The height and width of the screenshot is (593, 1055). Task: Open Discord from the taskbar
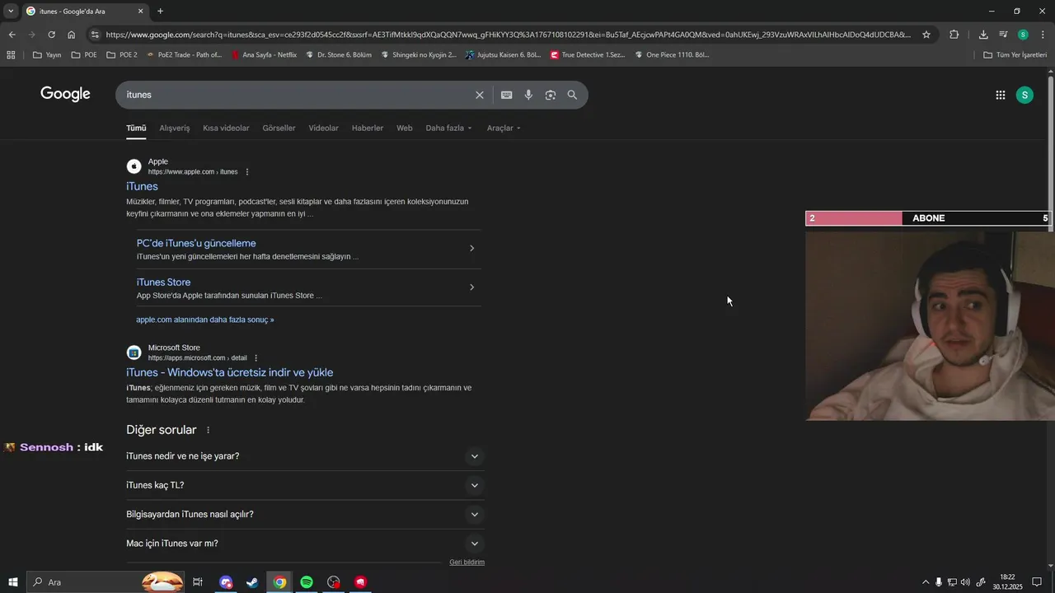click(227, 582)
